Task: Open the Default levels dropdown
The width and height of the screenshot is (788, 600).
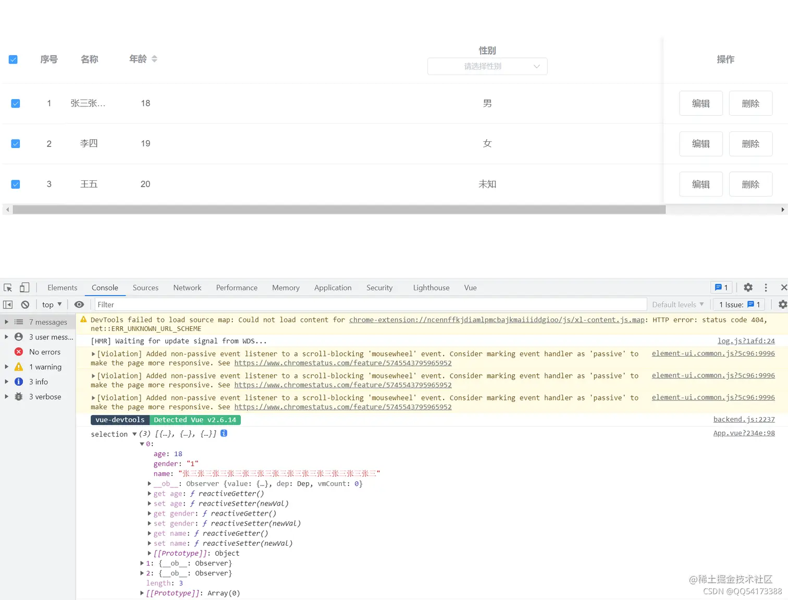Action: tap(678, 304)
